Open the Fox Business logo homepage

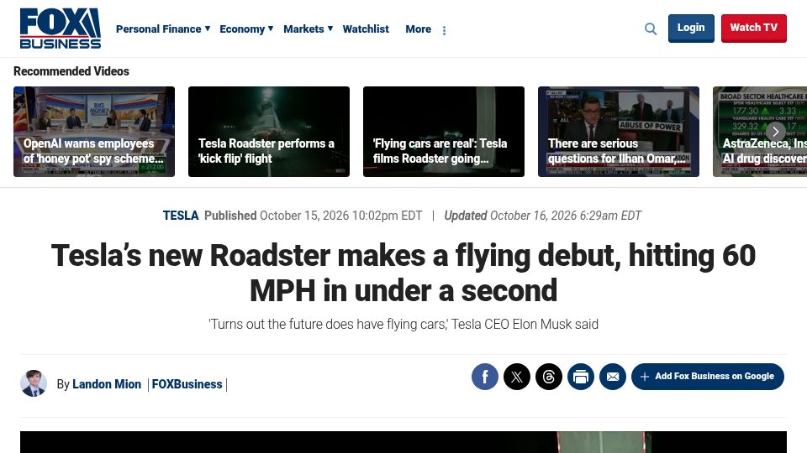tap(61, 29)
